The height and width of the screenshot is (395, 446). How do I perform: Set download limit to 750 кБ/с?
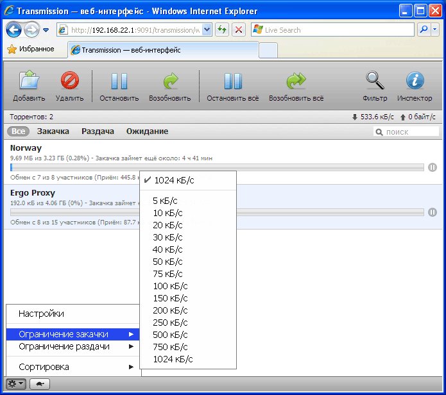[188, 347]
